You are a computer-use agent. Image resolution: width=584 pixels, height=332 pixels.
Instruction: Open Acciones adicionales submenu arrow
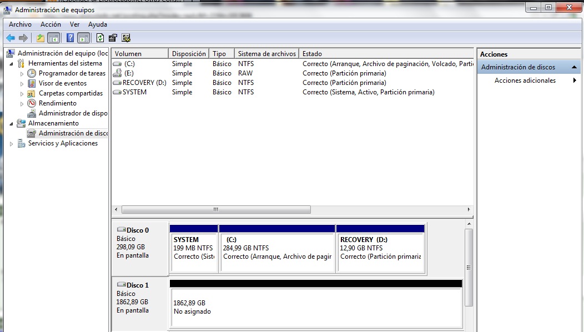click(575, 80)
